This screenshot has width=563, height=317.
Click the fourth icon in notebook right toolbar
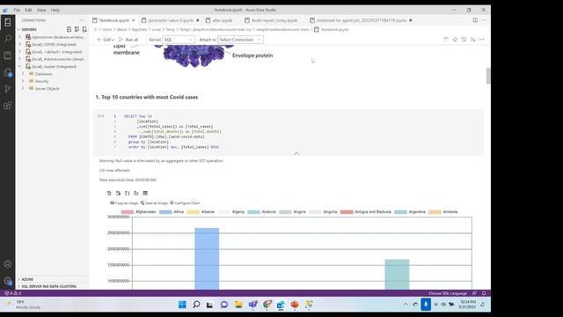click(473, 40)
